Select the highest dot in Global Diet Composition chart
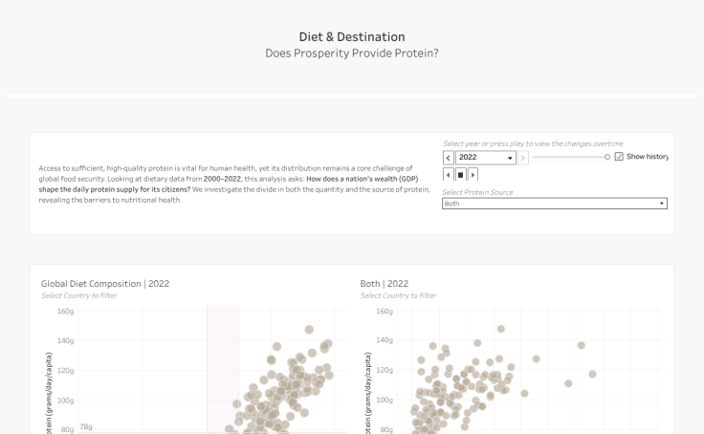 [x=309, y=330]
